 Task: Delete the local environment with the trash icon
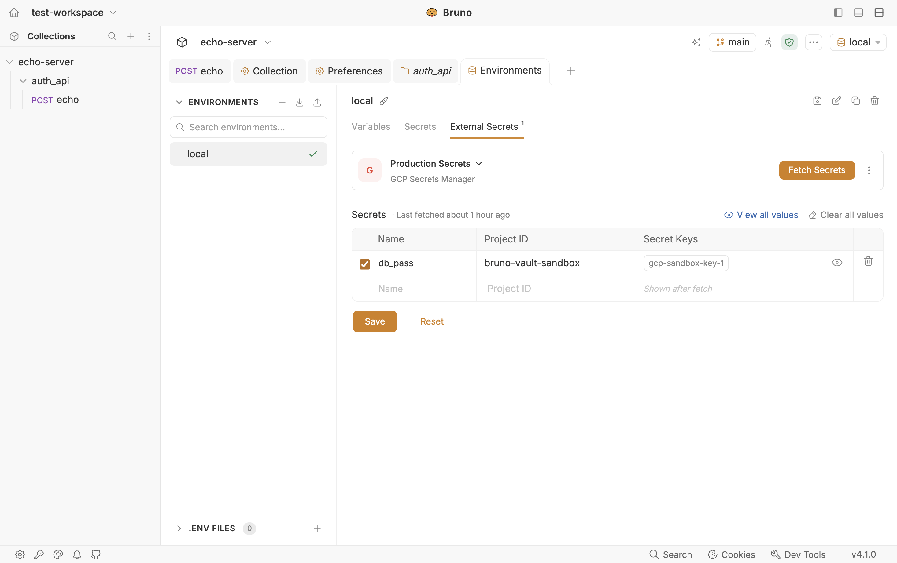875,100
